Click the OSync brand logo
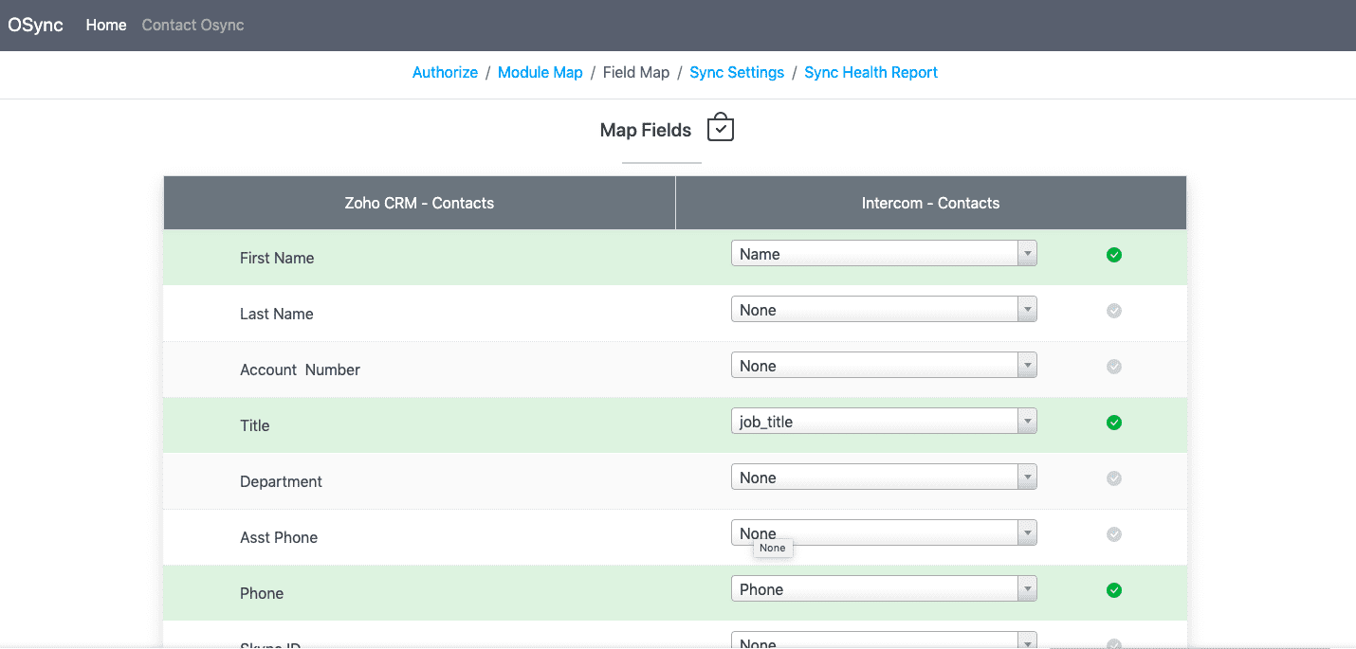The width and height of the screenshot is (1356, 649). click(36, 26)
